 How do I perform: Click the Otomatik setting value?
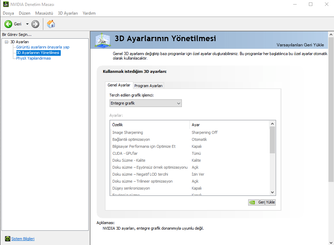(x=199, y=139)
